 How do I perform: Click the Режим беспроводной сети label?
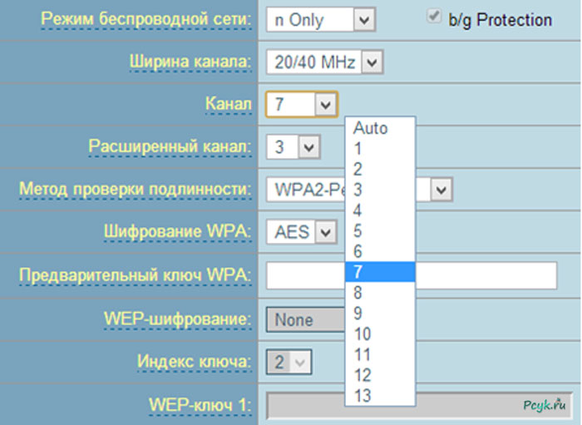point(145,19)
